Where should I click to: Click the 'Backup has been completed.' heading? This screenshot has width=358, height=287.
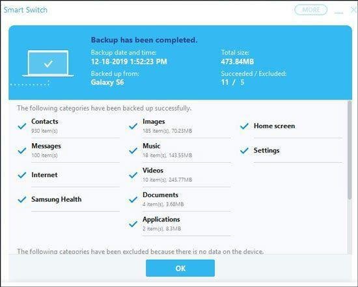[x=144, y=40]
